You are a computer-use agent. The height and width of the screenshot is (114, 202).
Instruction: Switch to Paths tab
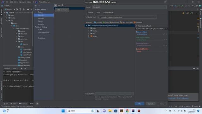click(98, 13)
